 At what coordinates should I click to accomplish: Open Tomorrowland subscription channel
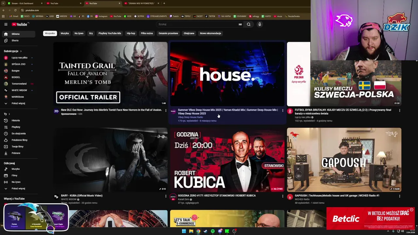tap(19, 84)
